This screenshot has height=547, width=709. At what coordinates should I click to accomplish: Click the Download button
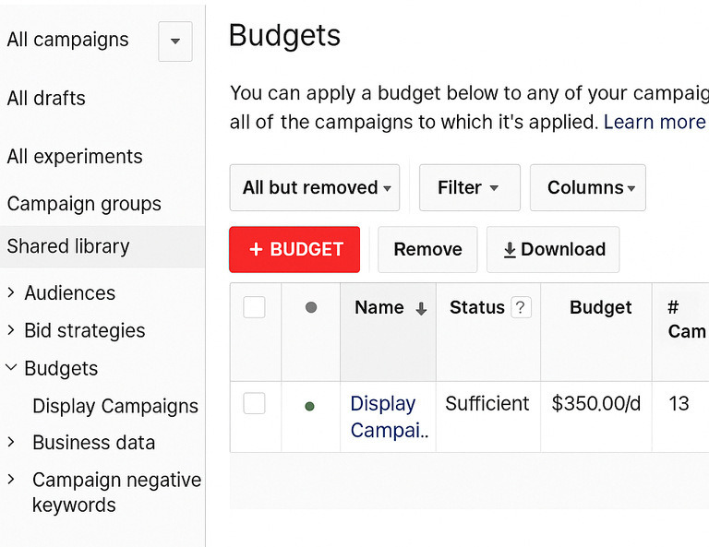coord(553,249)
